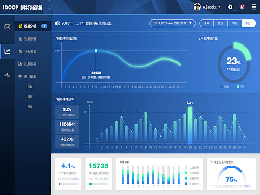Click the day 11 bar in suspicion chart
The height and width of the screenshot is (195, 260).
coord(146,128)
